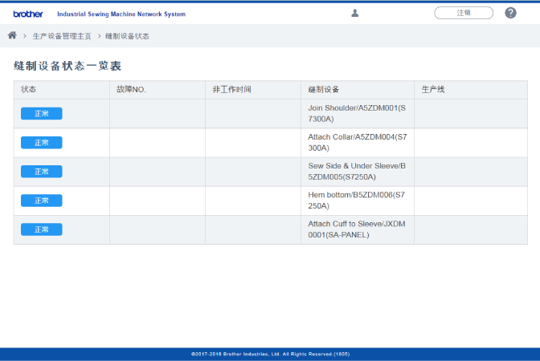This screenshot has width=540, height=361.
Task: Select Join Shoulder/A5ZDM001 device cell
Action: 357,113
